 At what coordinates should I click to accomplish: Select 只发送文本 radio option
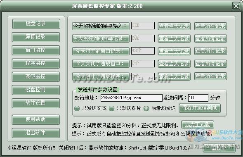(77, 108)
